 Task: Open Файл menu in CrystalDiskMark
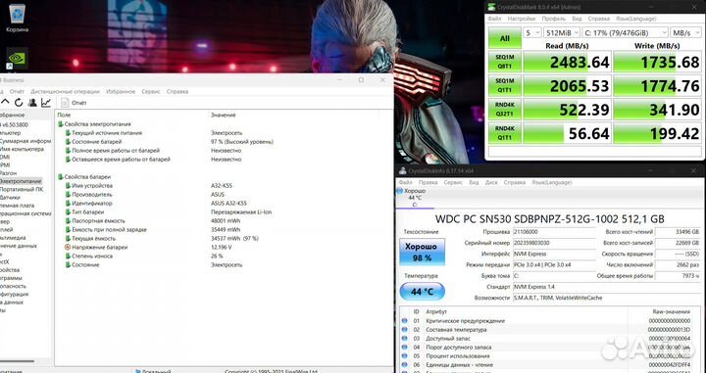click(x=494, y=19)
